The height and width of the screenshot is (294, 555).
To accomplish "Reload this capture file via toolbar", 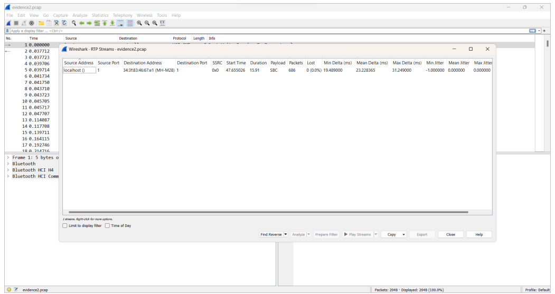I will (64, 23).
